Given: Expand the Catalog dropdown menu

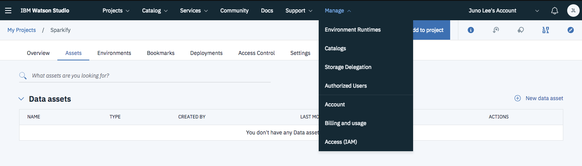Looking at the screenshot, I should tap(155, 11).
